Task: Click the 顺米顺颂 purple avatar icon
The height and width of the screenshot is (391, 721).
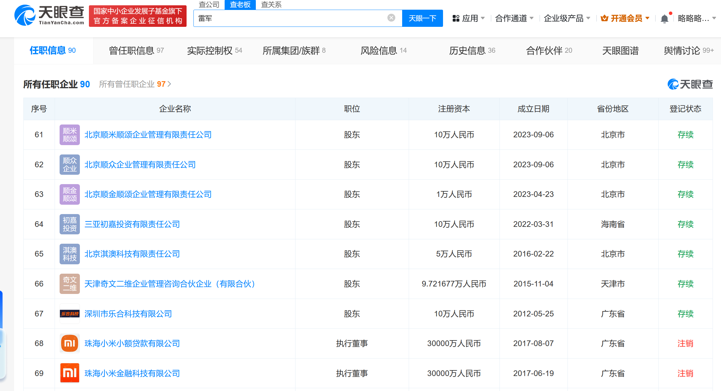Action: pyautogui.click(x=70, y=135)
